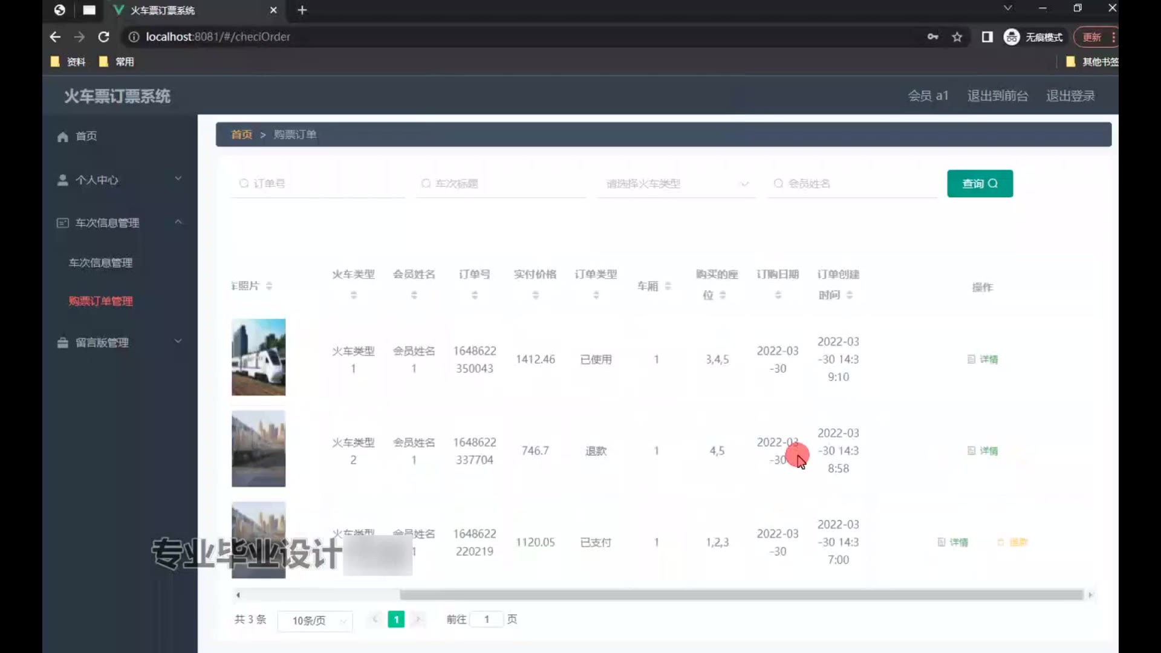Viewport: 1161px width, 653px height.
Task: Click the horizontal table scrollbar
Action: coord(741,595)
